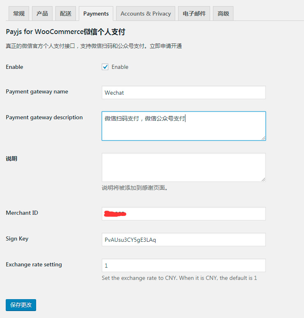The height and width of the screenshot is (318, 304).
Task: Click the Sign Key input field
Action: (183, 239)
